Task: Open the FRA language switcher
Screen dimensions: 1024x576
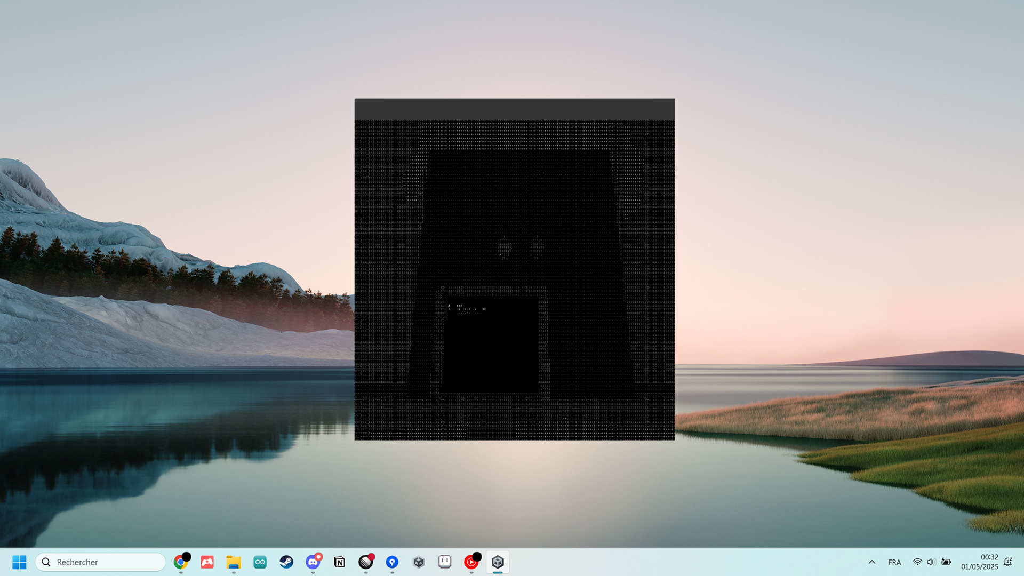Action: tap(895, 562)
